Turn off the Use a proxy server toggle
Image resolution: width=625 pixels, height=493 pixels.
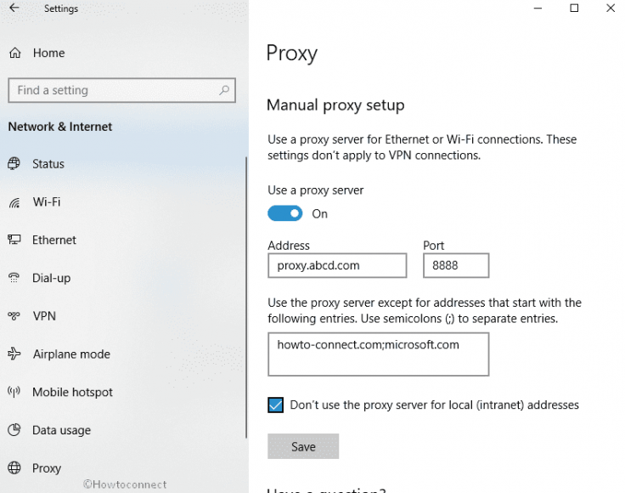285,213
